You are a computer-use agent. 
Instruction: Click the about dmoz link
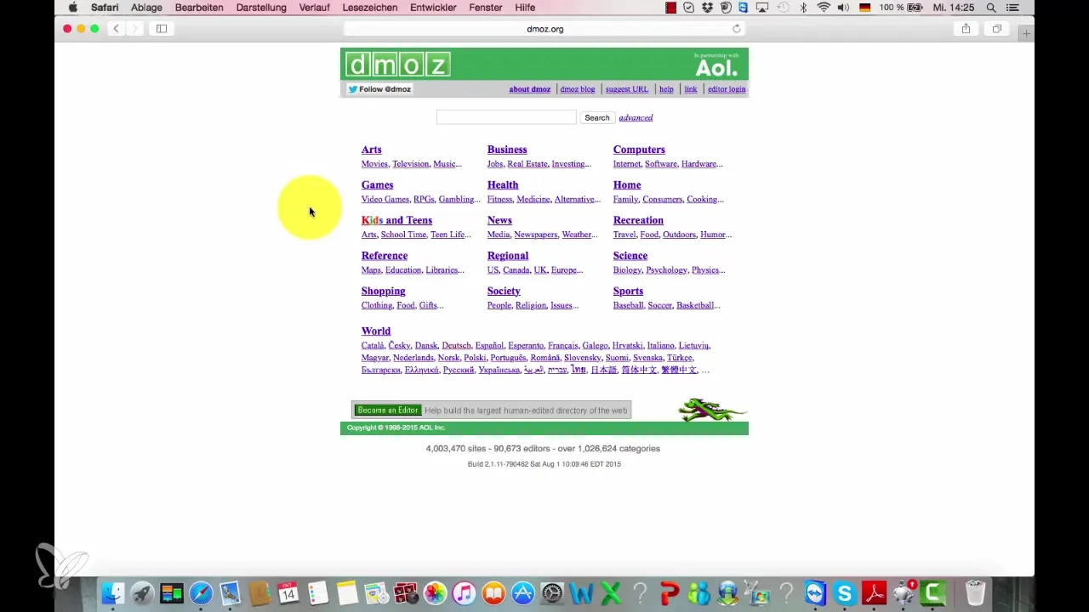click(x=529, y=89)
